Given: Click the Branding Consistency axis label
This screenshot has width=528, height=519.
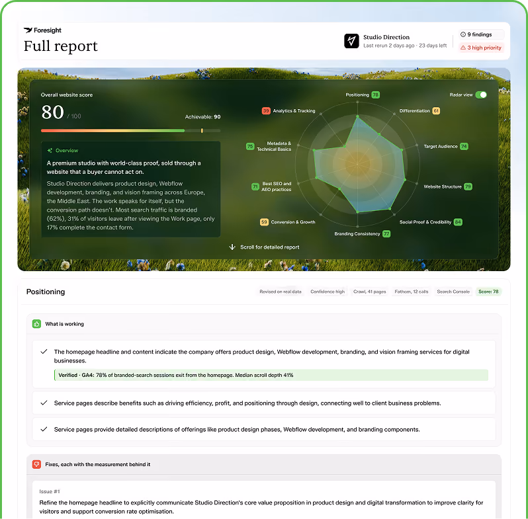Looking at the screenshot, I should point(357,233).
